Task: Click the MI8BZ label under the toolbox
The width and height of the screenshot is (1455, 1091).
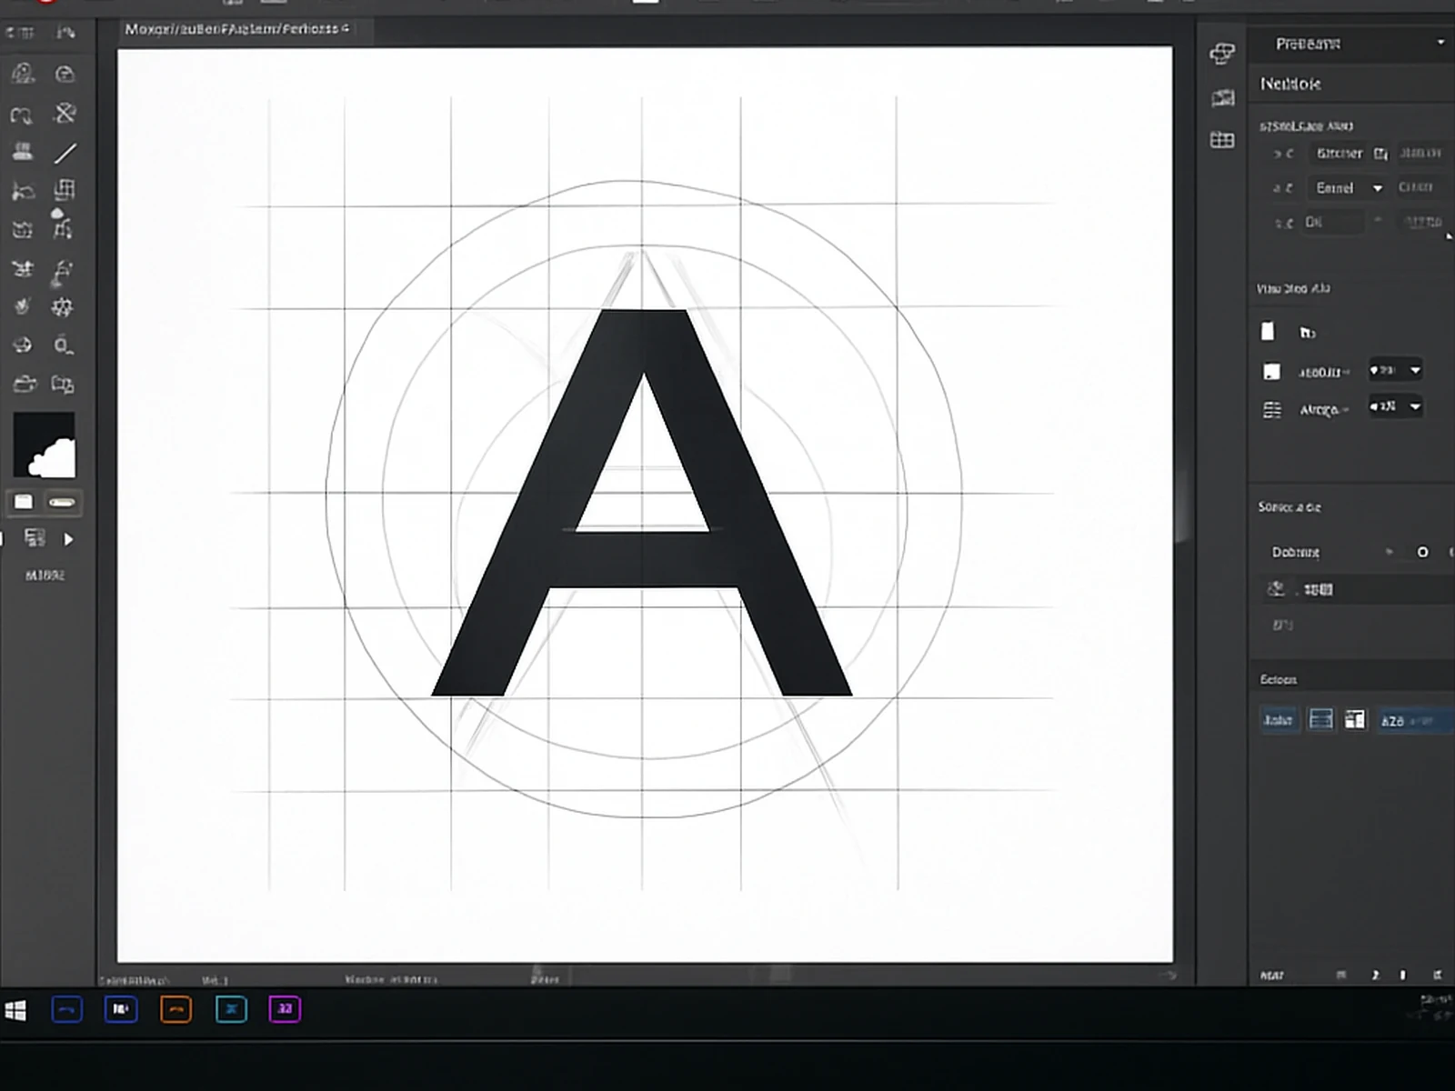Action: coord(45,576)
